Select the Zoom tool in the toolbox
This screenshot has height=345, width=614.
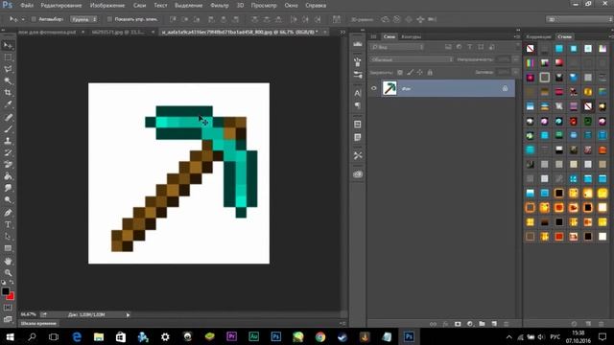[8, 272]
